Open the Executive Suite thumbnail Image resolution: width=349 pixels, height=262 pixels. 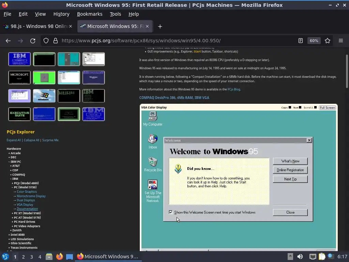[x=19, y=114]
